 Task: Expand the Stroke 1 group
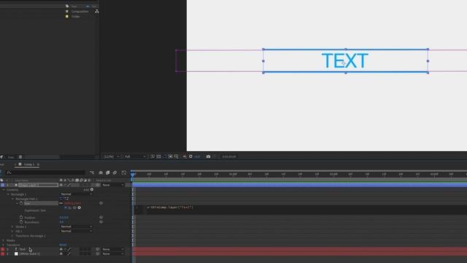click(12, 226)
